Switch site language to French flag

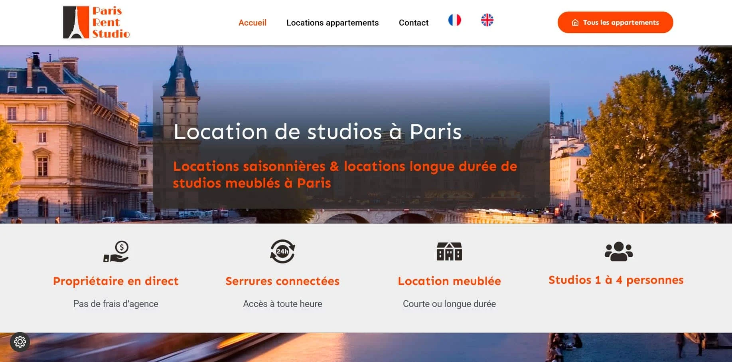(x=454, y=20)
